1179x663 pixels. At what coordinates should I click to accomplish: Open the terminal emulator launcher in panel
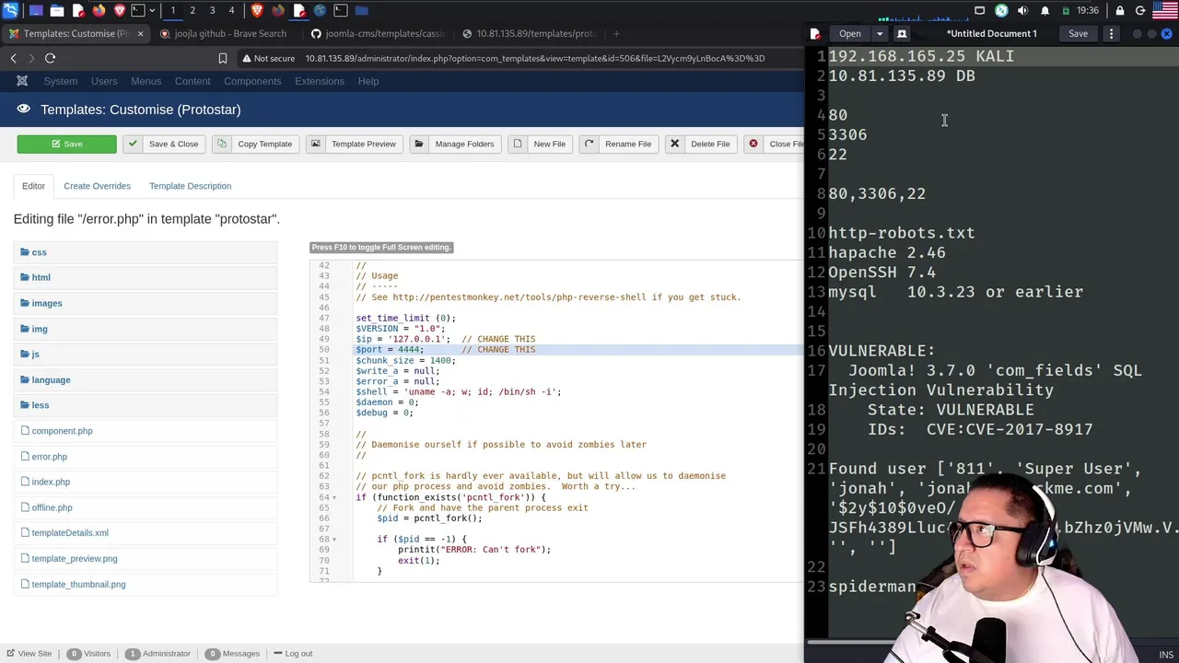coord(137,10)
